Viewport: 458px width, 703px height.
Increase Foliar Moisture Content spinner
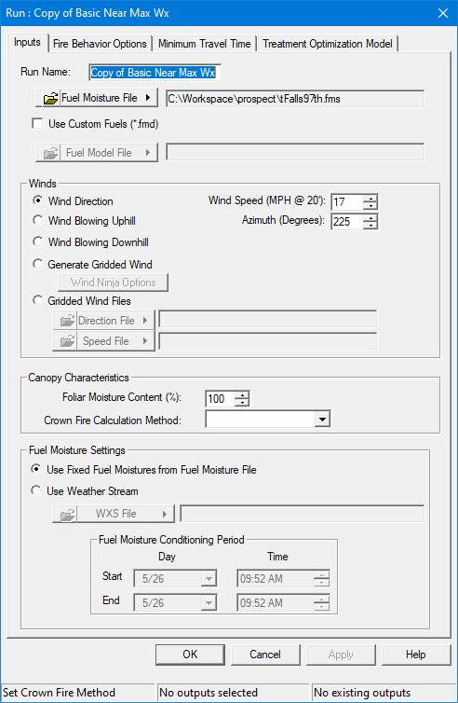pos(242,394)
